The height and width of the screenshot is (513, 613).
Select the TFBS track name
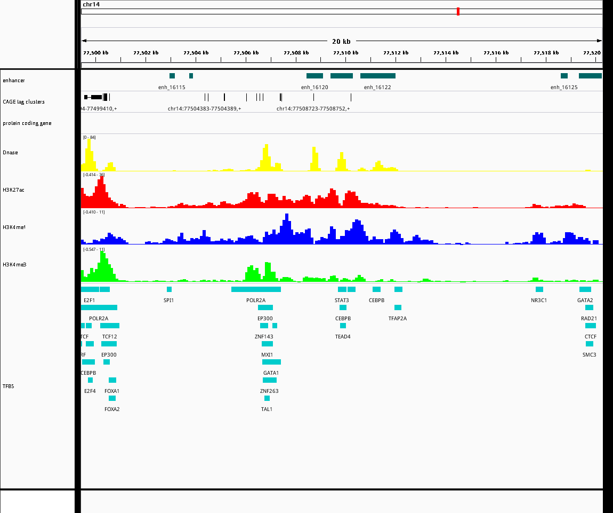click(x=9, y=386)
